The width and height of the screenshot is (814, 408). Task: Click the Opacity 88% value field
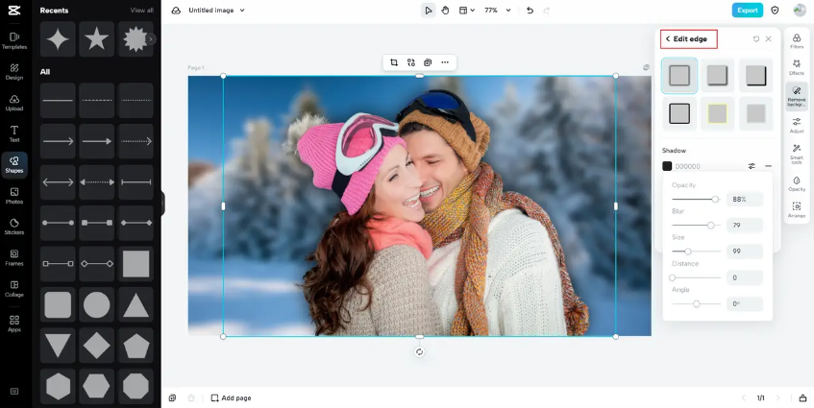[745, 199]
